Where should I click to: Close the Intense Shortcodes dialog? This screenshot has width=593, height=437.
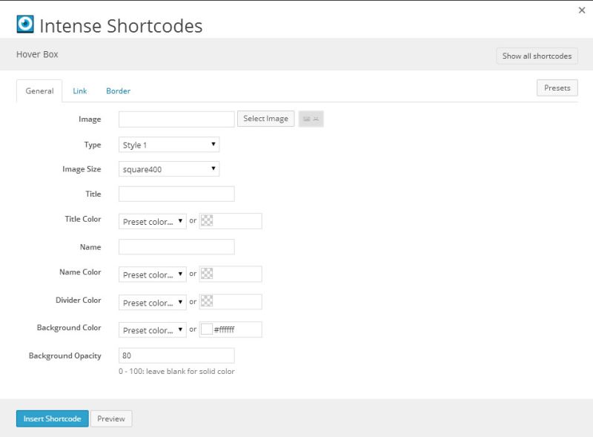[582, 10]
